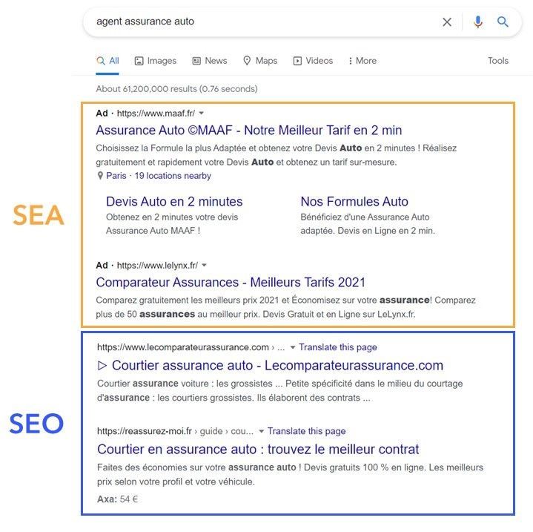Open the 19 locations nearby link
This screenshot has height=532, width=533.
[173, 176]
